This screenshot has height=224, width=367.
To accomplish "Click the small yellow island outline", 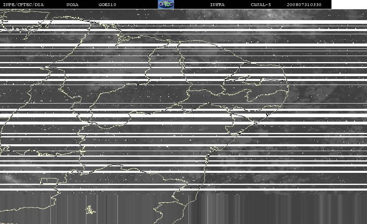I will [90, 210].
